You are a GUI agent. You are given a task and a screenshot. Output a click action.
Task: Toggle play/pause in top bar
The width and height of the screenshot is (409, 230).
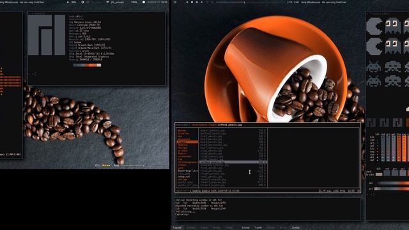(x=197, y=2)
